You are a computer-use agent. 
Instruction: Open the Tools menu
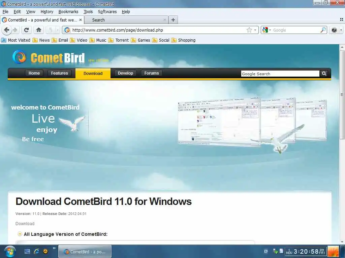pyautogui.click(x=88, y=12)
